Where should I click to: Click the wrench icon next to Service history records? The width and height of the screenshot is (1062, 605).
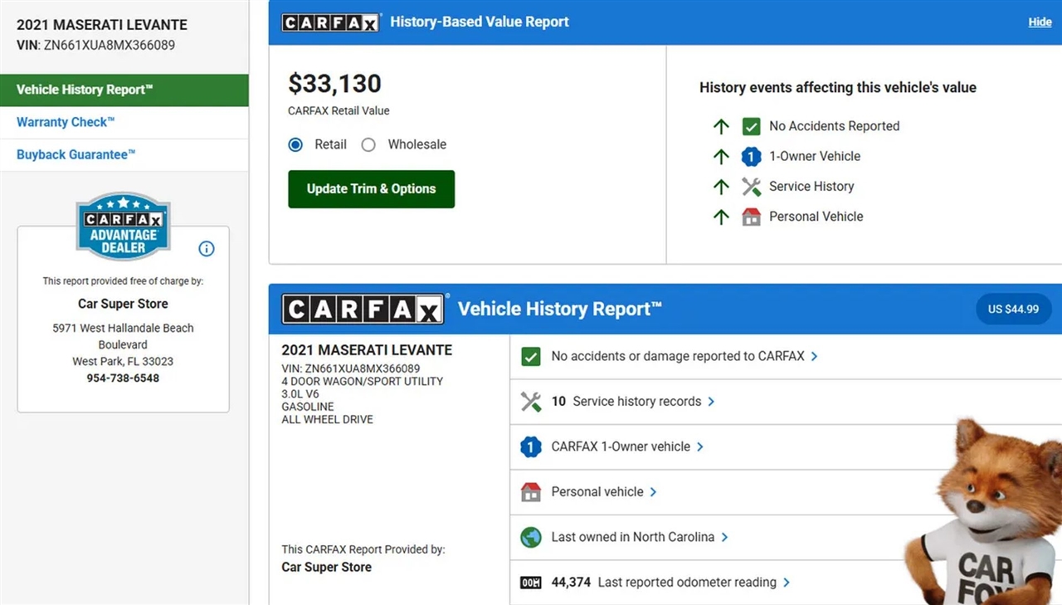coord(531,402)
